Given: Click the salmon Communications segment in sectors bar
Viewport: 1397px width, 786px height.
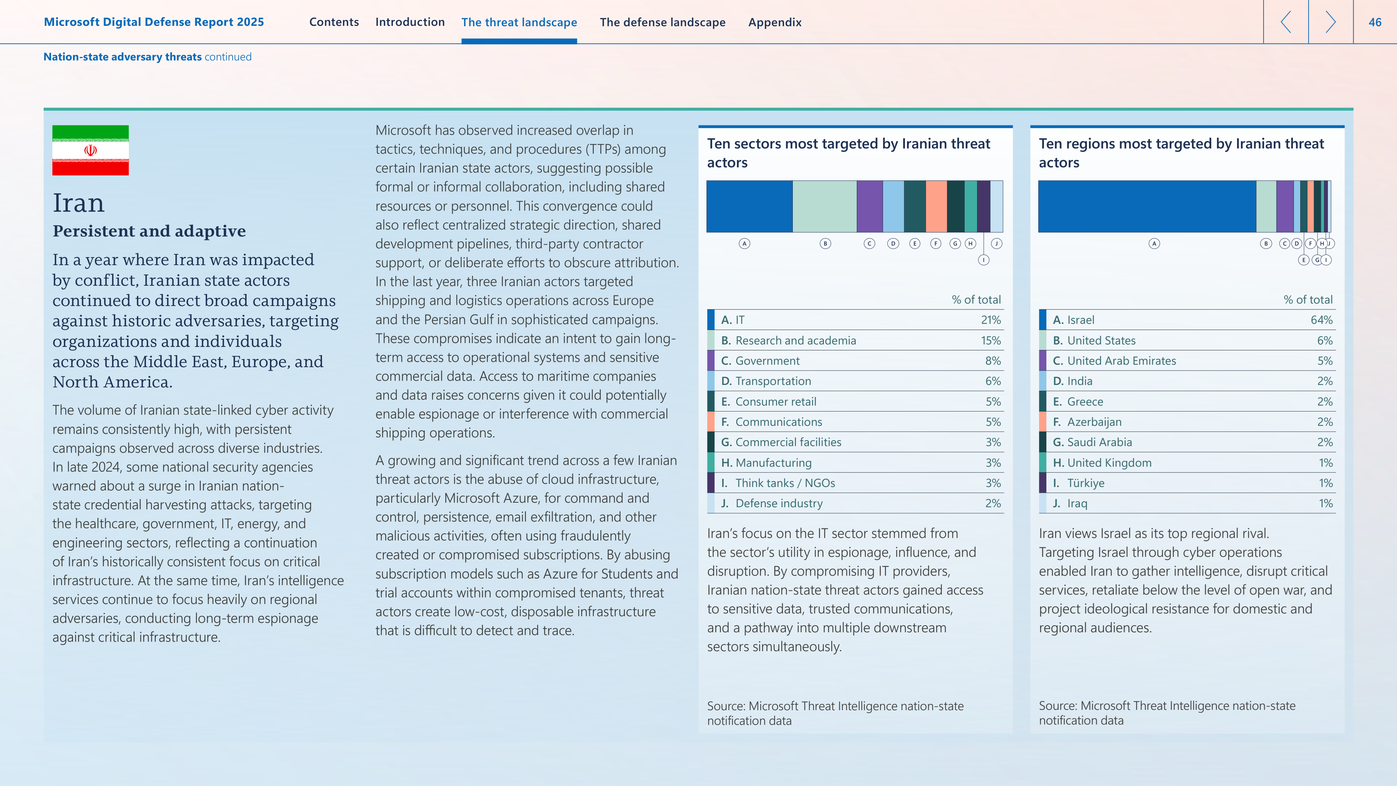Looking at the screenshot, I should coord(937,207).
